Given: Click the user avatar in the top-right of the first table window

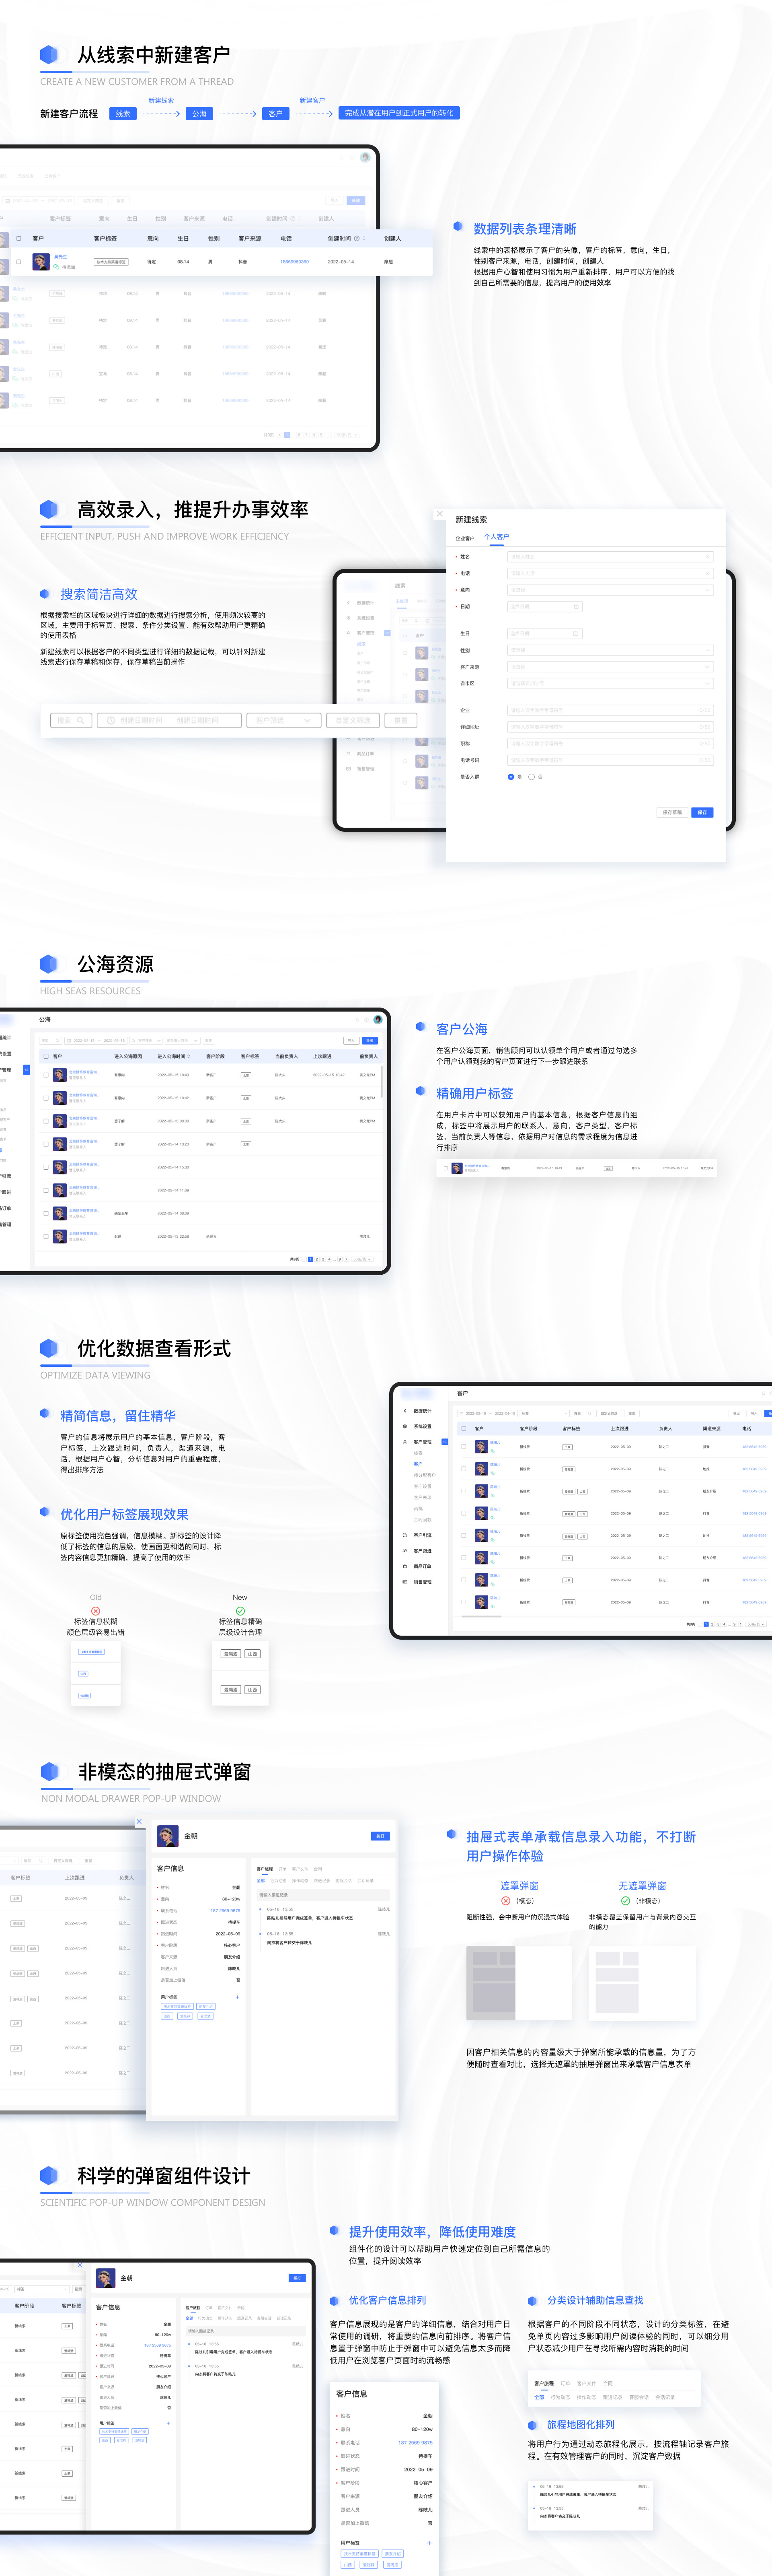Looking at the screenshot, I should point(365,157).
